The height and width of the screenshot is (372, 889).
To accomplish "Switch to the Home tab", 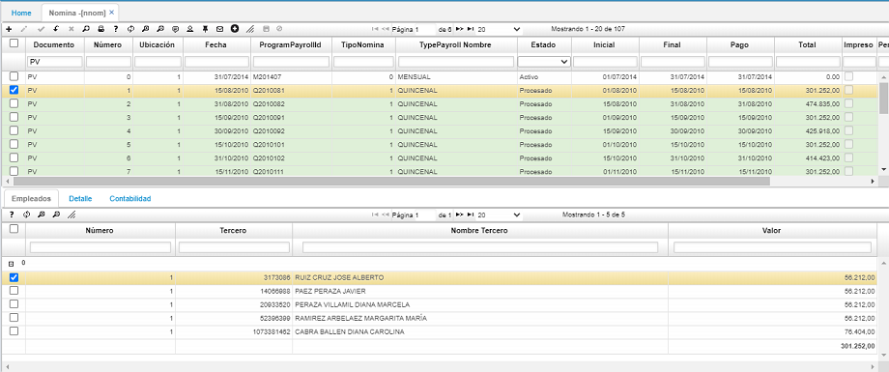I will pos(21,13).
